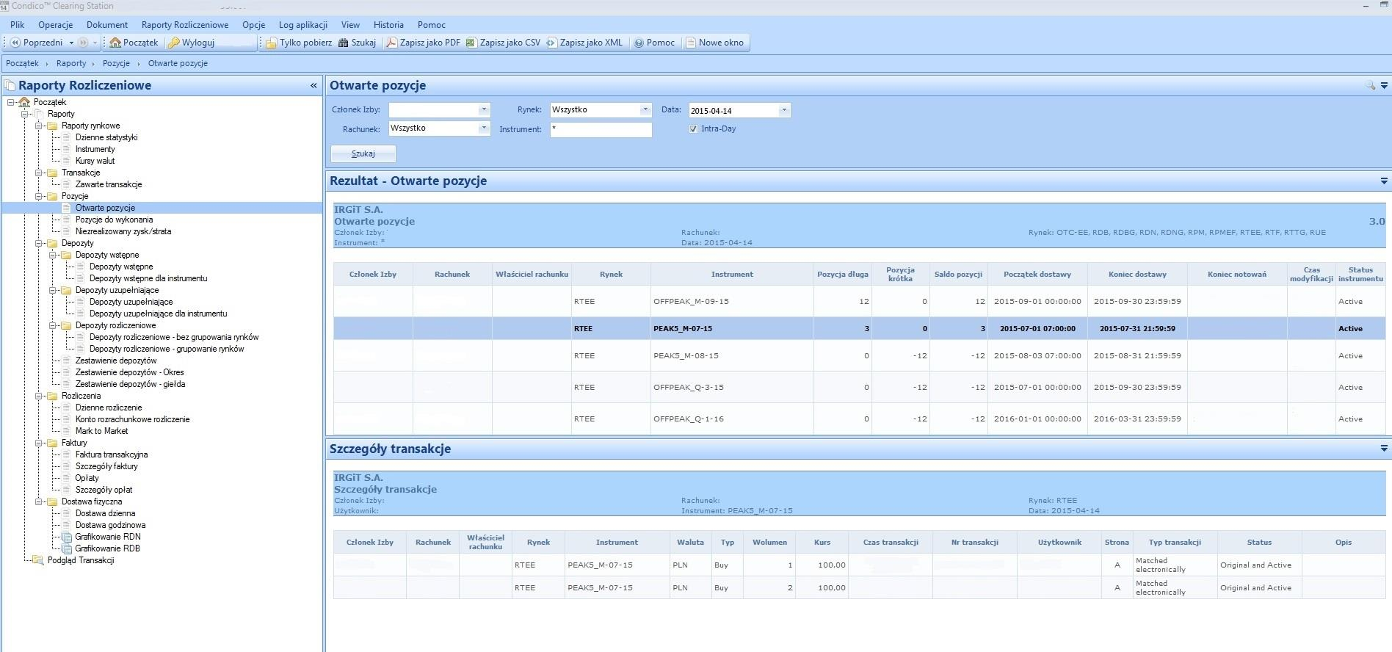This screenshot has width=1392, height=652.
Task: Open the Członek Izby dropdown
Action: tap(483, 109)
